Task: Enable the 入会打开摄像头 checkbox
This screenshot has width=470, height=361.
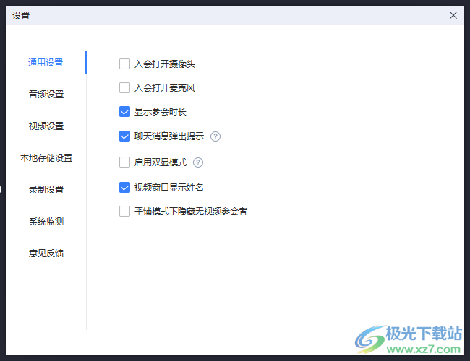Action: (x=124, y=64)
